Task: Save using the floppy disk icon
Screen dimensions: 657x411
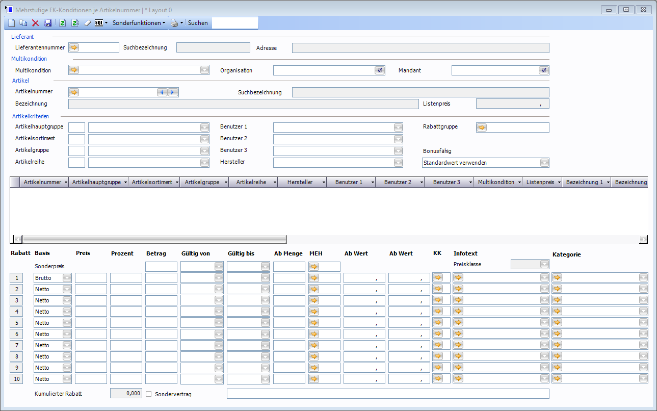Action: coord(48,23)
